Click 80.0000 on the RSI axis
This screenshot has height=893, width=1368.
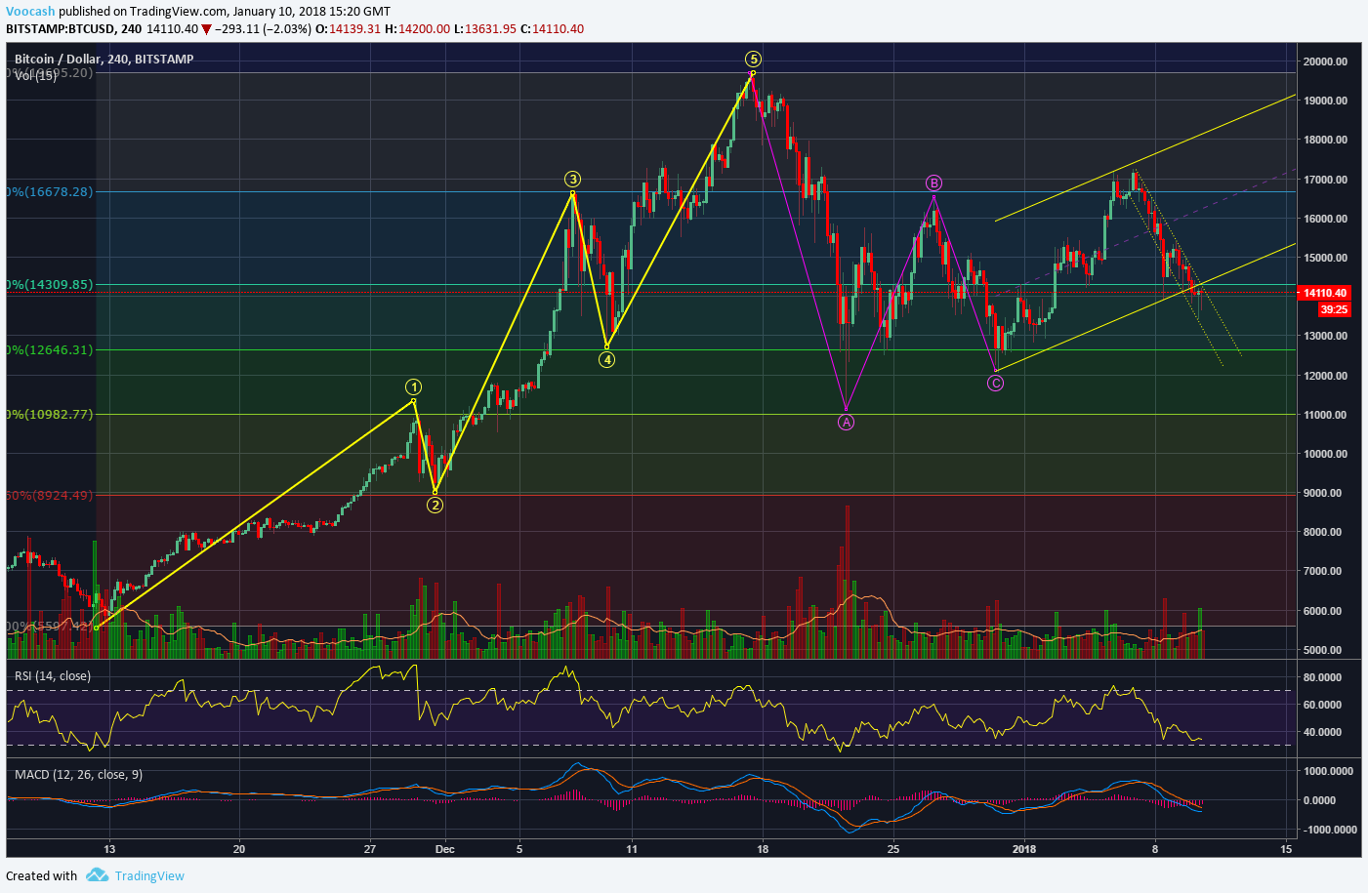point(1322,677)
